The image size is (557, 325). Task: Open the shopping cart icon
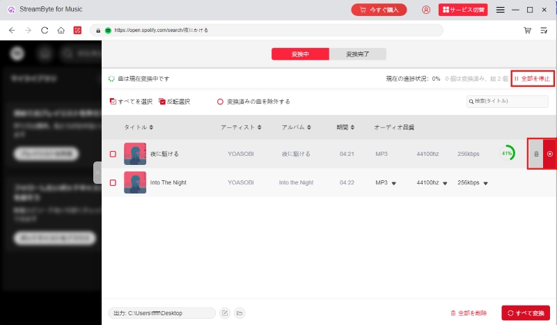coord(528,31)
